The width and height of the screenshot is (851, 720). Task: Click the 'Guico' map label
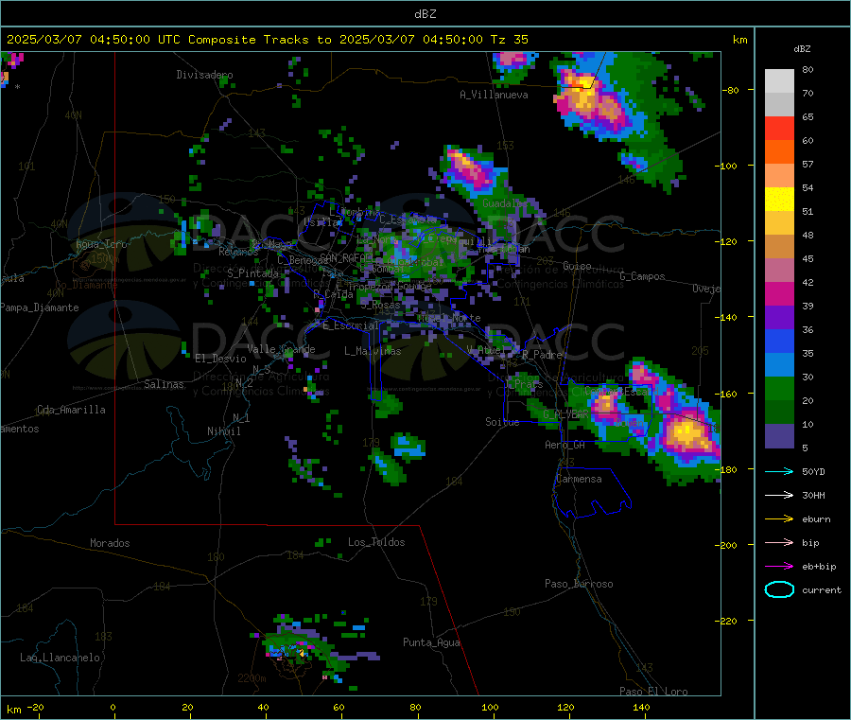[577, 266]
